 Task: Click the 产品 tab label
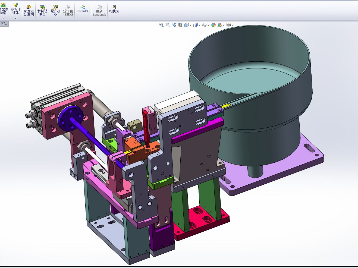coord(4,24)
